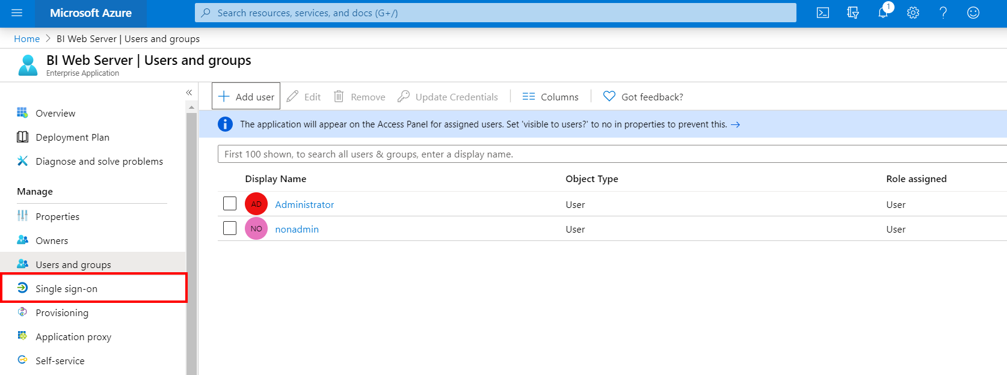Open the Columns chooser
Image resolution: width=1007 pixels, height=375 pixels.
pos(550,97)
